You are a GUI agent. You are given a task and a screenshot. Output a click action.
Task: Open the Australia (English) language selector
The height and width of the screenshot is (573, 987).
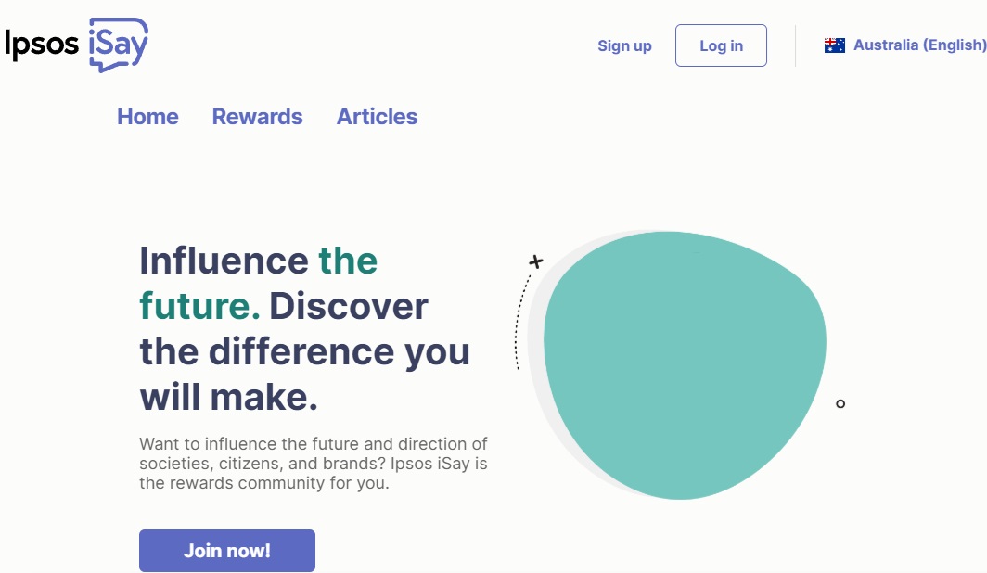tap(918, 45)
